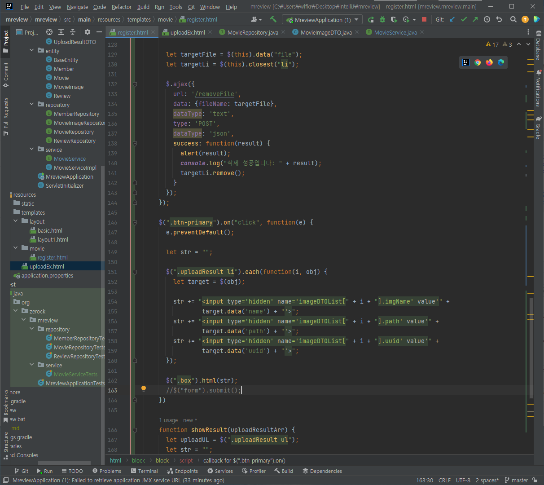
Task: Open the Navigate menu
Action: pyautogui.click(x=77, y=7)
